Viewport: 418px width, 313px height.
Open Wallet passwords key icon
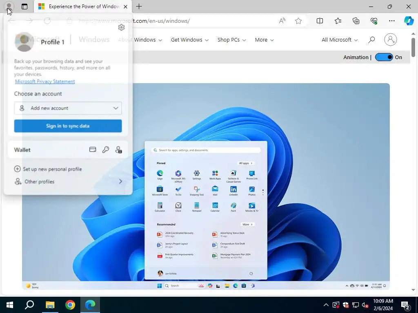coord(106,150)
